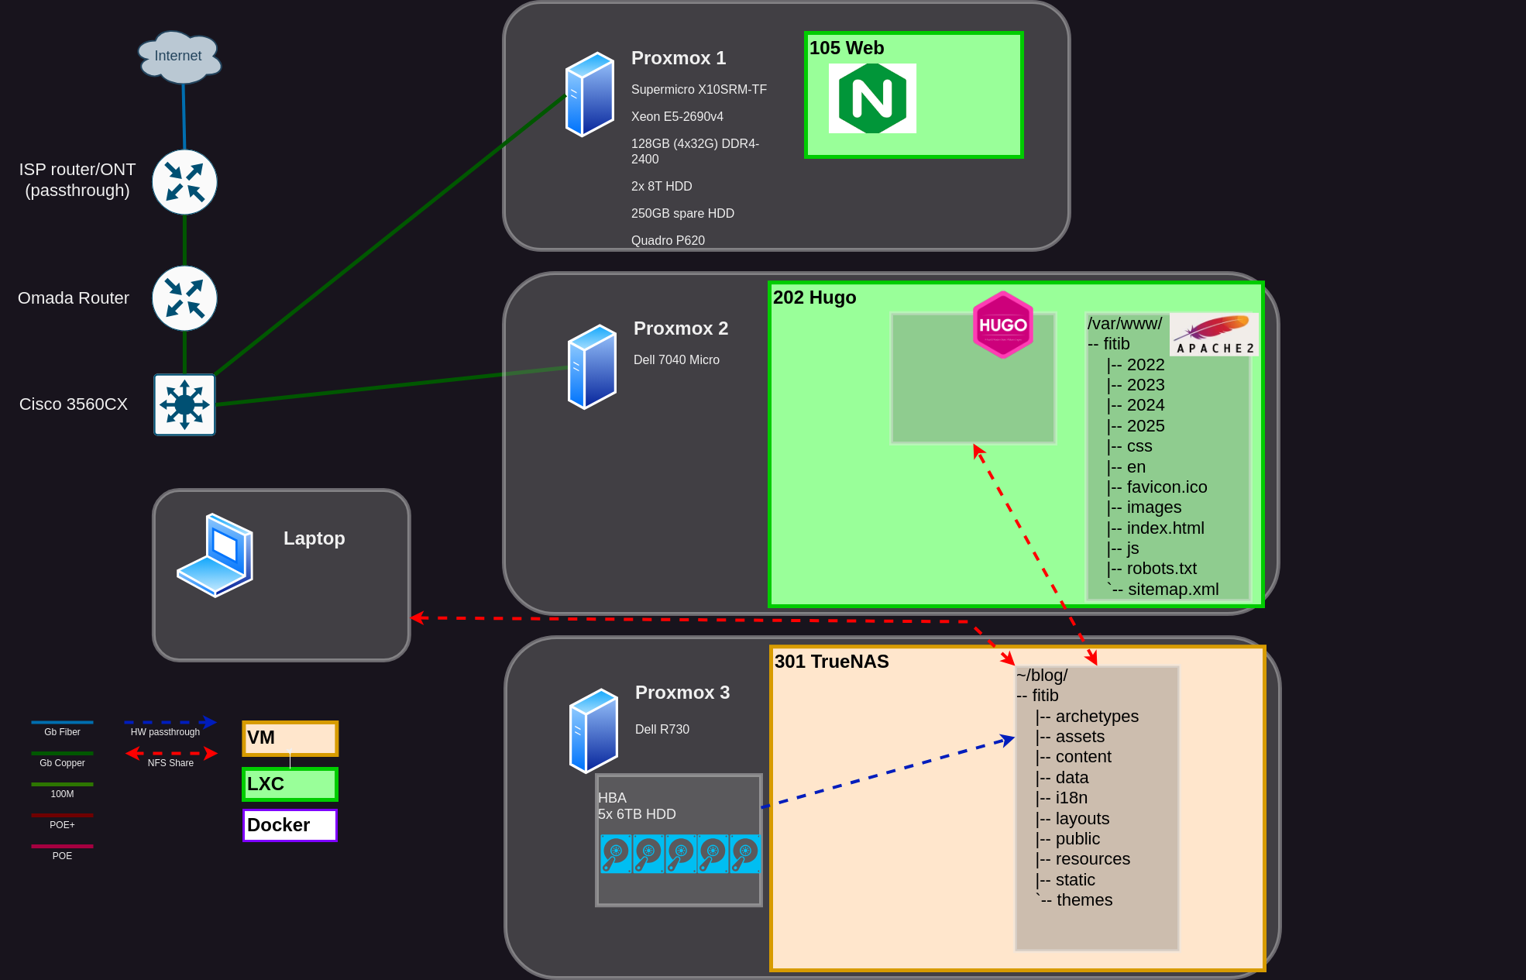Select the i18n folder in ~/blog tree
Image resolution: width=1526 pixels, height=980 pixels.
coord(1071,798)
